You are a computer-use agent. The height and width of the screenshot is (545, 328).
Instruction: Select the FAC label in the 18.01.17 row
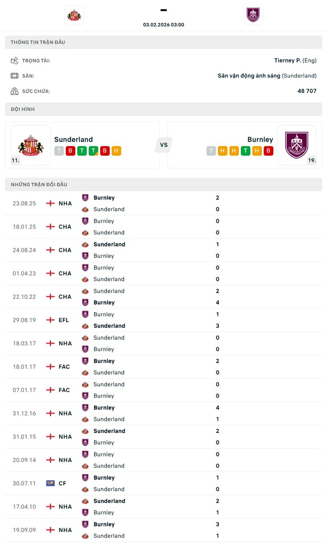[x=63, y=367]
